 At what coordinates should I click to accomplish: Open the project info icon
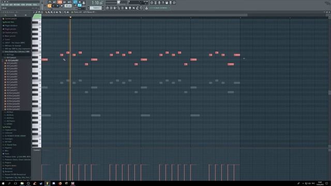point(174,3)
